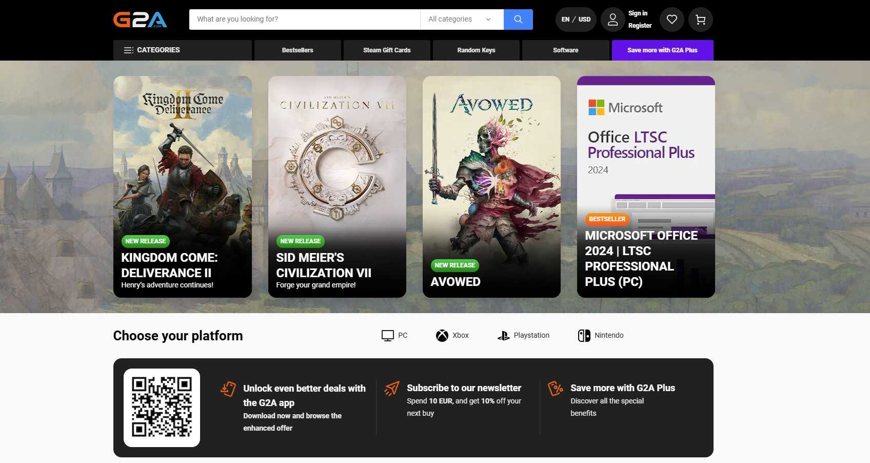Select the PC monitor platform icon

coord(388,336)
